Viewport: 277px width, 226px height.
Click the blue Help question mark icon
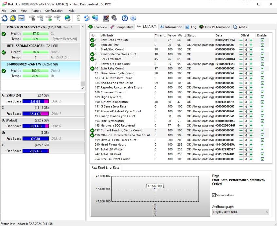click(x=125, y=18)
